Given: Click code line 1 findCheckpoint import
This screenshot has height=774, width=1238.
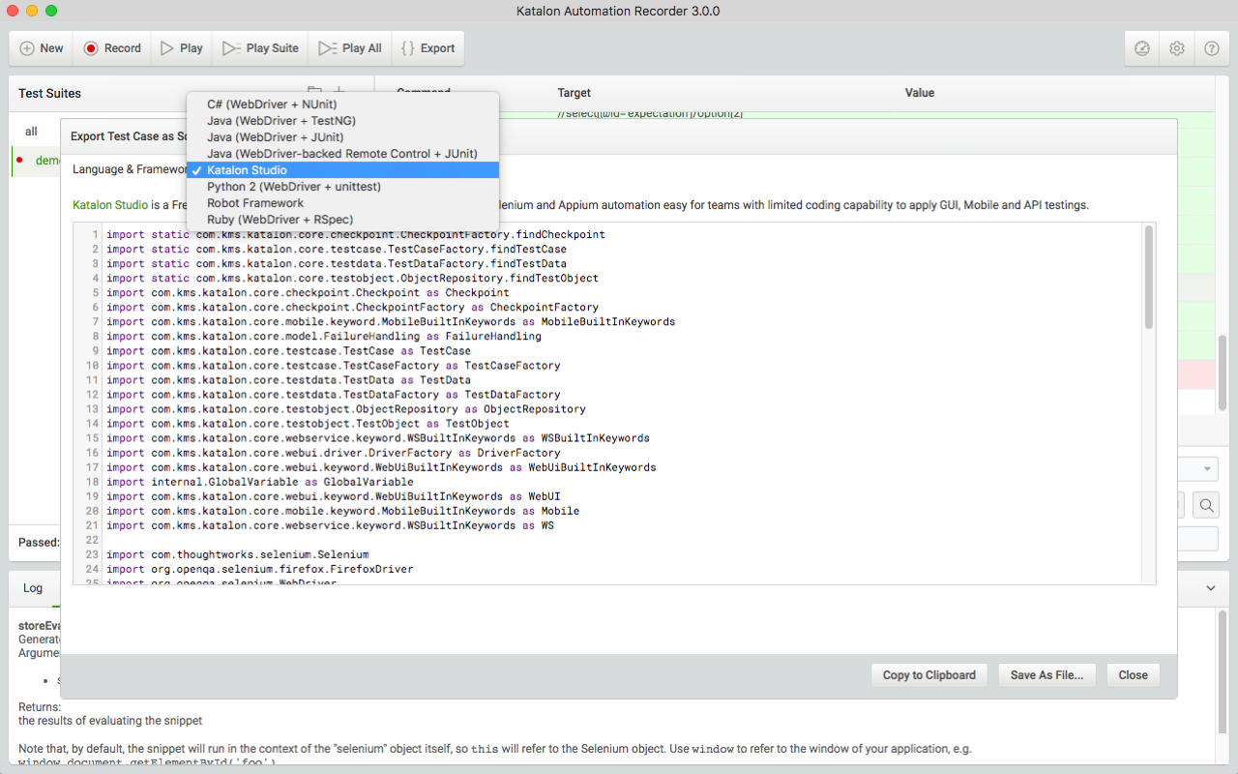Looking at the screenshot, I should pyautogui.click(x=356, y=235).
